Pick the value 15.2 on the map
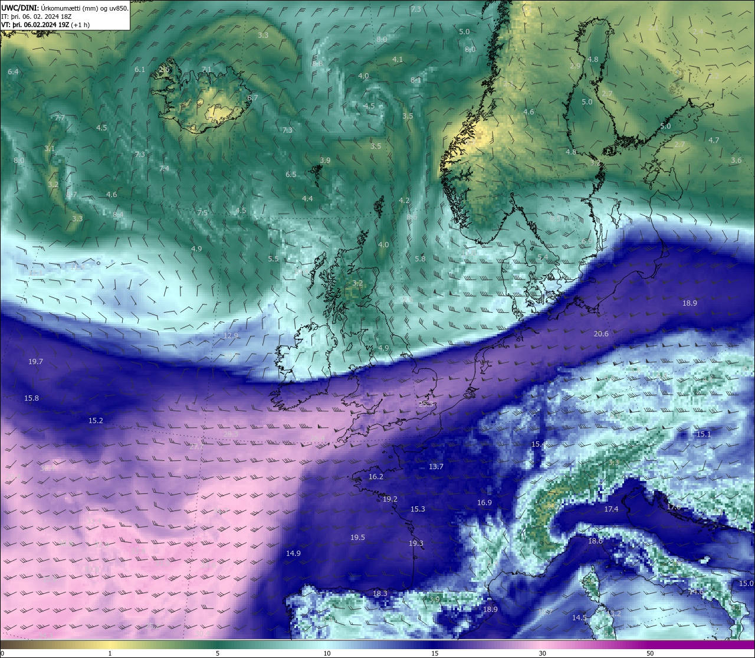The height and width of the screenshot is (658, 755). [x=96, y=421]
